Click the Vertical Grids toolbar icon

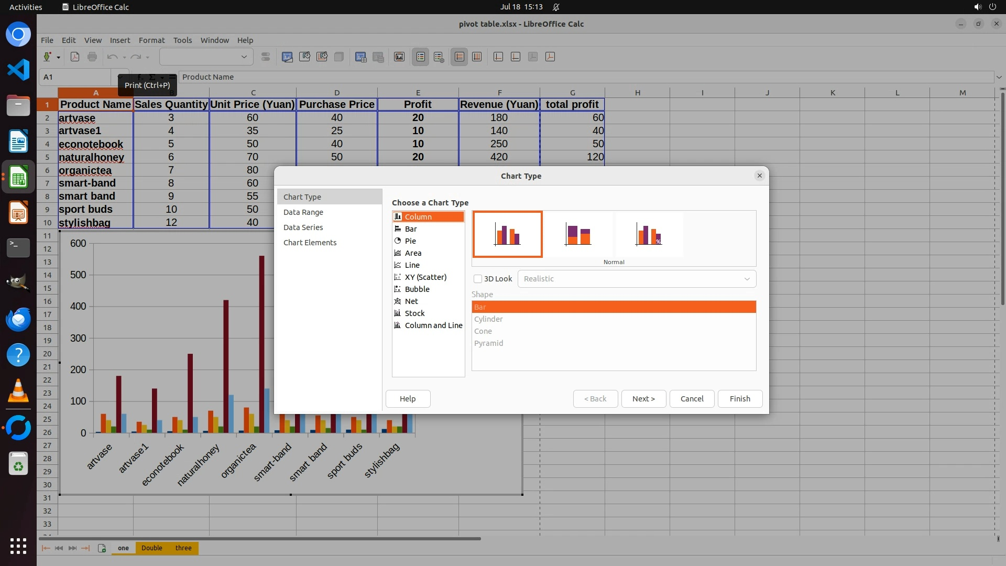477,57
